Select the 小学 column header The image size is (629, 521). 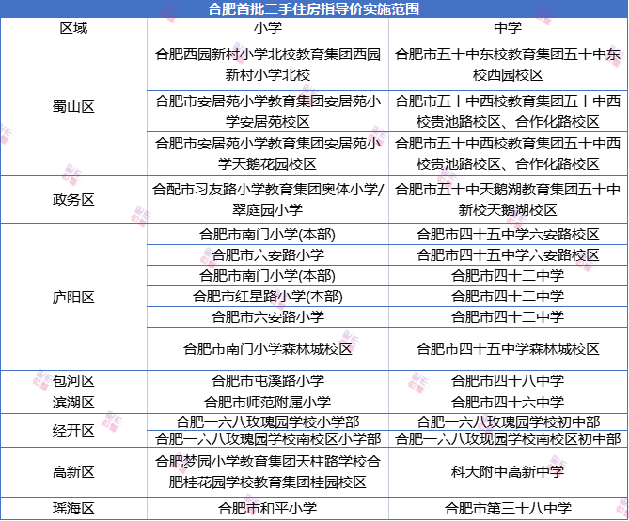(x=268, y=28)
